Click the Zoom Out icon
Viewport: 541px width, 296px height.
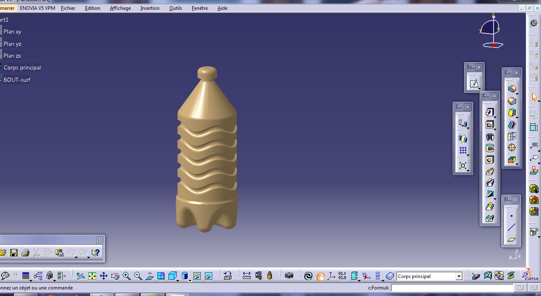tap(138, 276)
